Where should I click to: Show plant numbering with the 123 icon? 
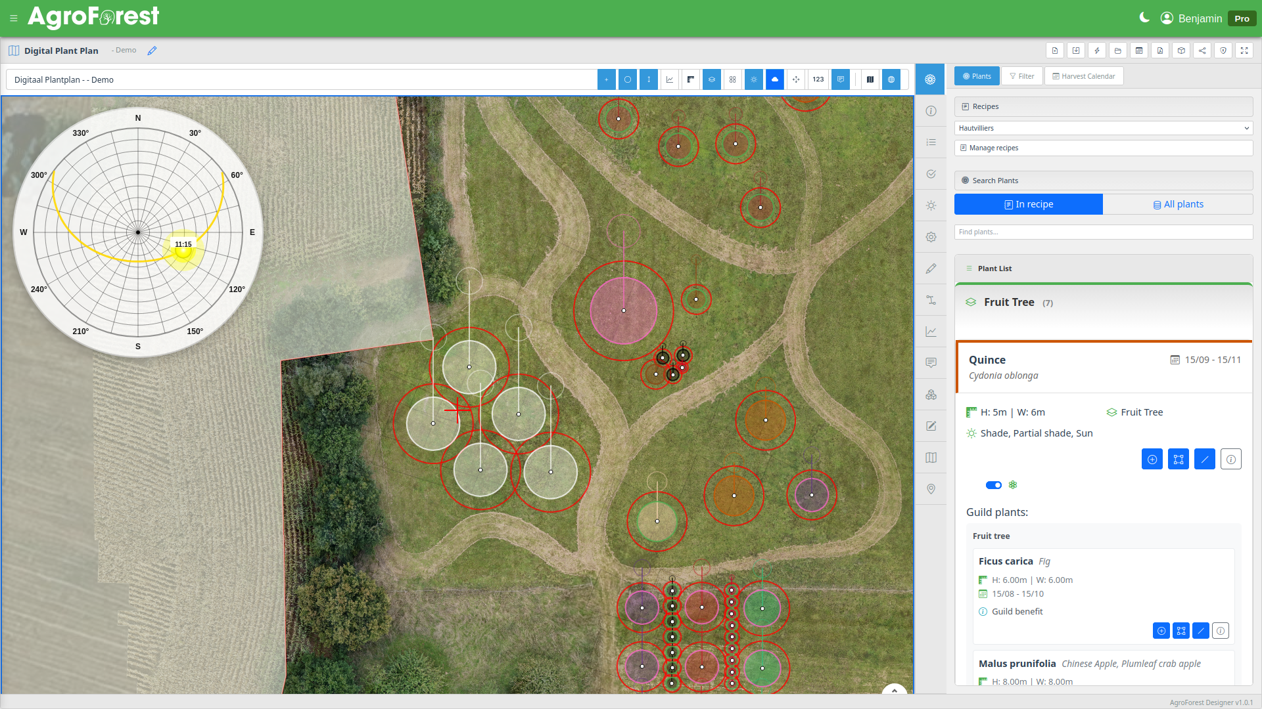(818, 79)
